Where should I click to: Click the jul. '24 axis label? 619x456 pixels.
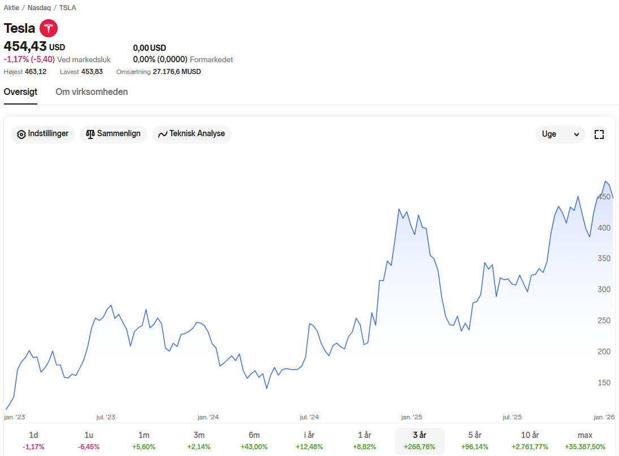309,417
